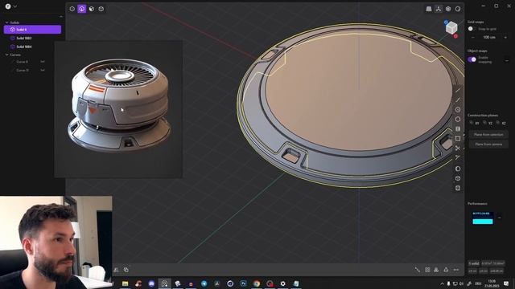Select the filled split-rectangle tool in vertical toolbar
This screenshot has width=515, height=289.
coord(458,128)
